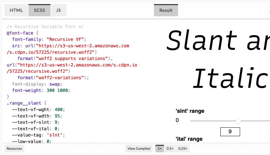Viewport: 270px width, 155px height.
Task: Click the --text-vf-slnt: 9 line
Action: point(36,122)
